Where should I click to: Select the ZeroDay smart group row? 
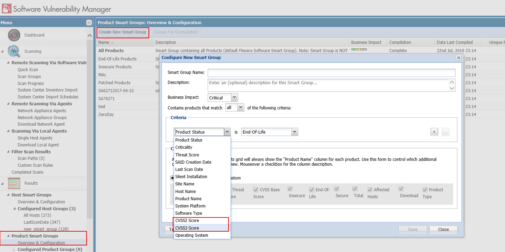click(106, 115)
